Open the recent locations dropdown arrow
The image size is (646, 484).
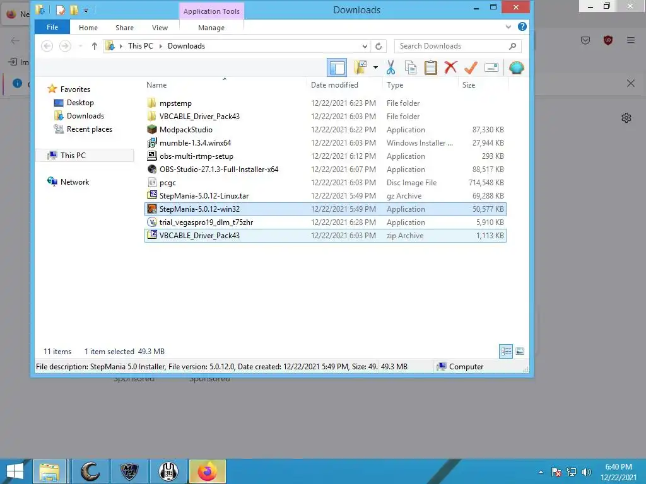tap(81, 46)
